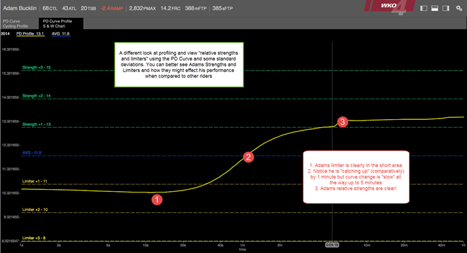Image resolution: width=467 pixels, height=253 pixels.
Task: Toggle the left panel layout icon
Action: 424,9
